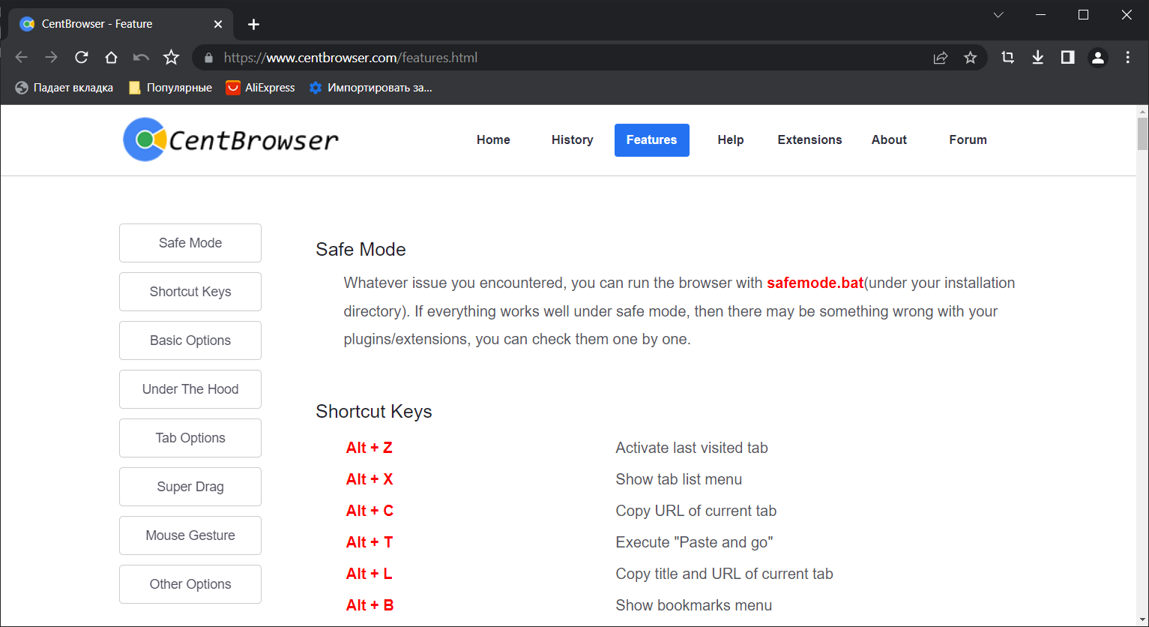The width and height of the screenshot is (1149, 627).
Task: Click "Activate last visited tab" description
Action: (x=692, y=448)
